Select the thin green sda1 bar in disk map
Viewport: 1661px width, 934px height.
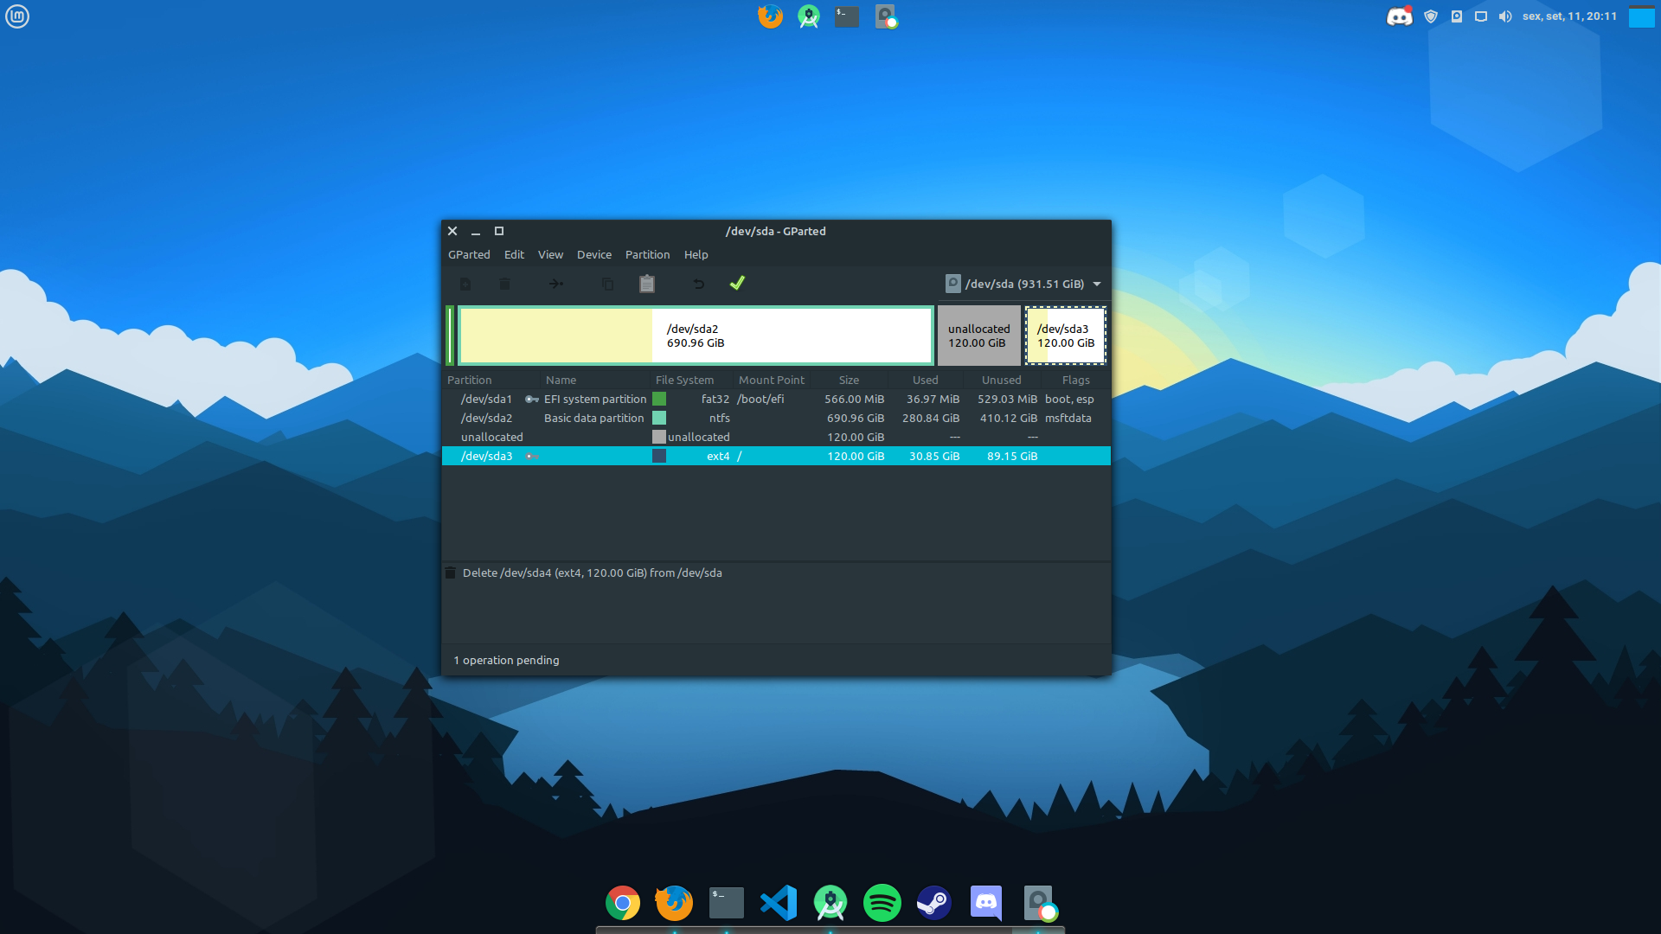tap(450, 336)
